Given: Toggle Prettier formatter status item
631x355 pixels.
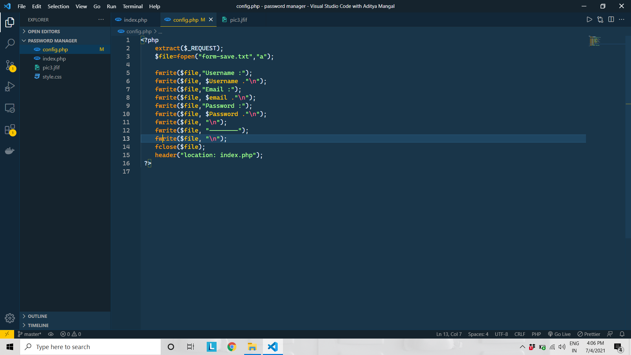Looking at the screenshot, I should [x=589, y=334].
